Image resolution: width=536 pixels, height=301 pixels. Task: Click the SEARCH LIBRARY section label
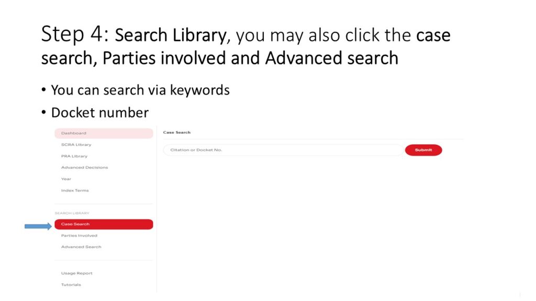pyautogui.click(x=72, y=213)
